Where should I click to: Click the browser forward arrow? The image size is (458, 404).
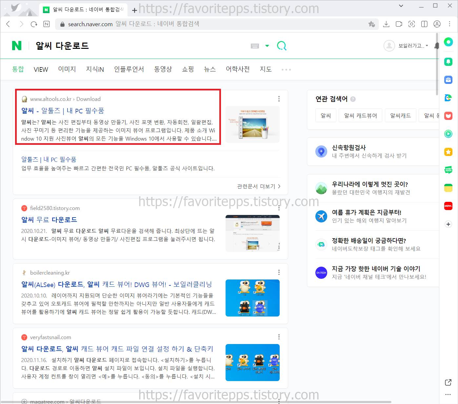click(x=21, y=24)
